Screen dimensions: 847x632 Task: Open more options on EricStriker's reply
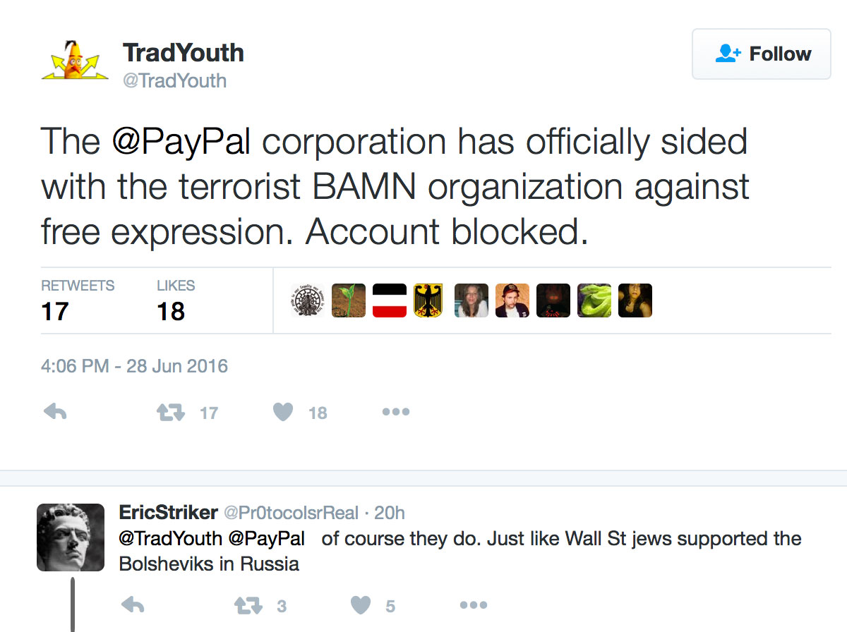tap(473, 605)
